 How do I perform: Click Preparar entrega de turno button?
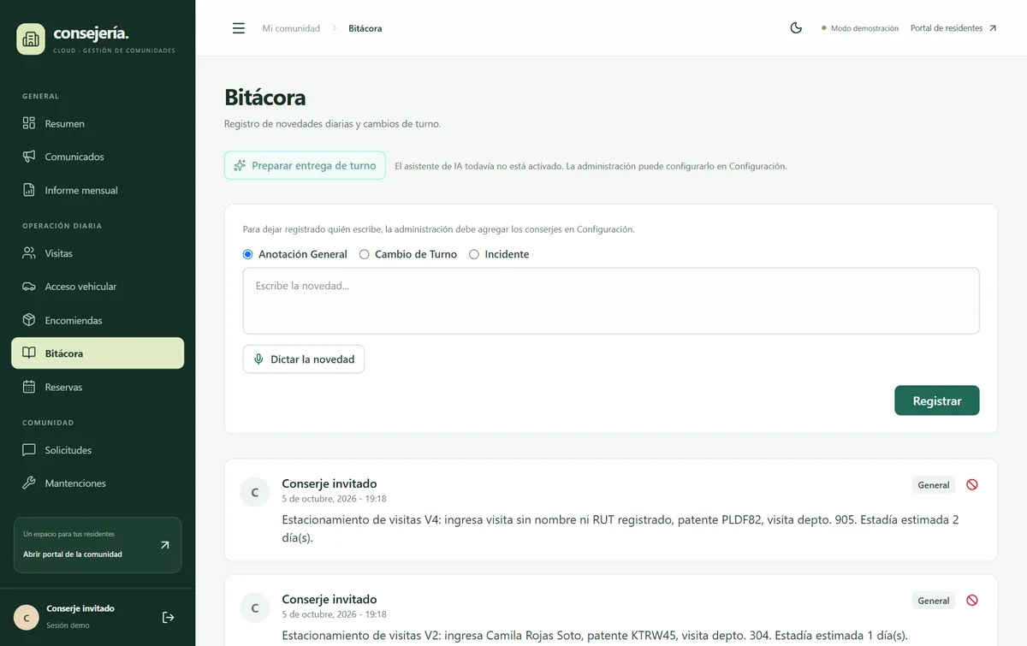click(305, 165)
